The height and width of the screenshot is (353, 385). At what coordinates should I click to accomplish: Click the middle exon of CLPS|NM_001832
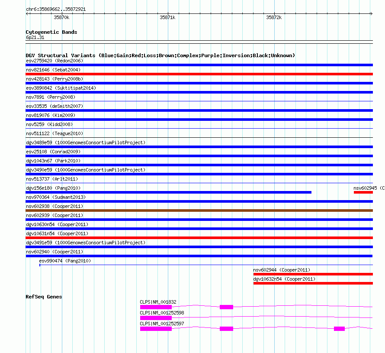click(x=226, y=307)
